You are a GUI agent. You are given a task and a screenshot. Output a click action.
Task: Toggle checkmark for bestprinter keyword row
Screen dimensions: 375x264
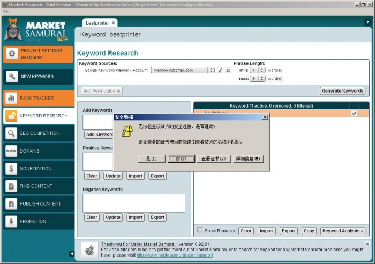[x=354, y=114]
